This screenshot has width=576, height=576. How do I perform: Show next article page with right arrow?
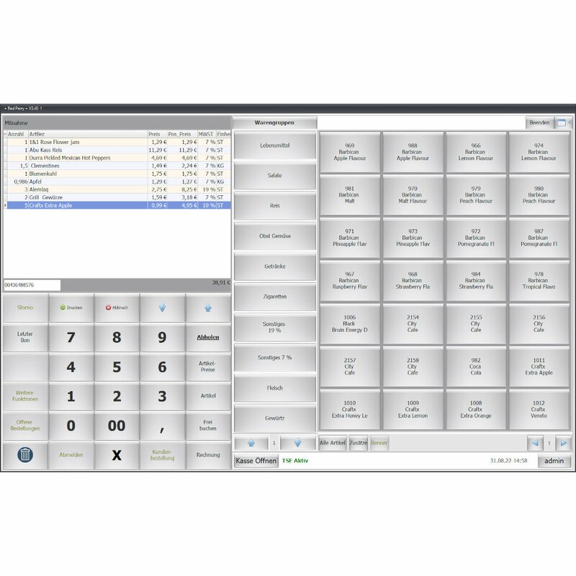(x=563, y=443)
